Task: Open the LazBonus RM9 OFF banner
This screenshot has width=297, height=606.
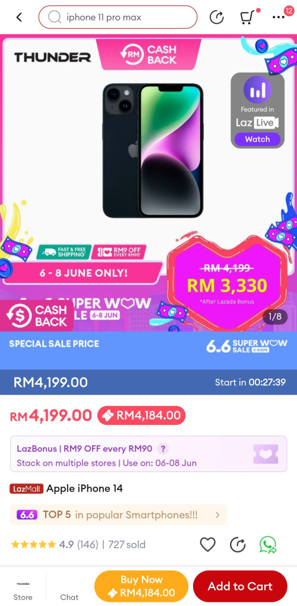Action: (x=148, y=454)
